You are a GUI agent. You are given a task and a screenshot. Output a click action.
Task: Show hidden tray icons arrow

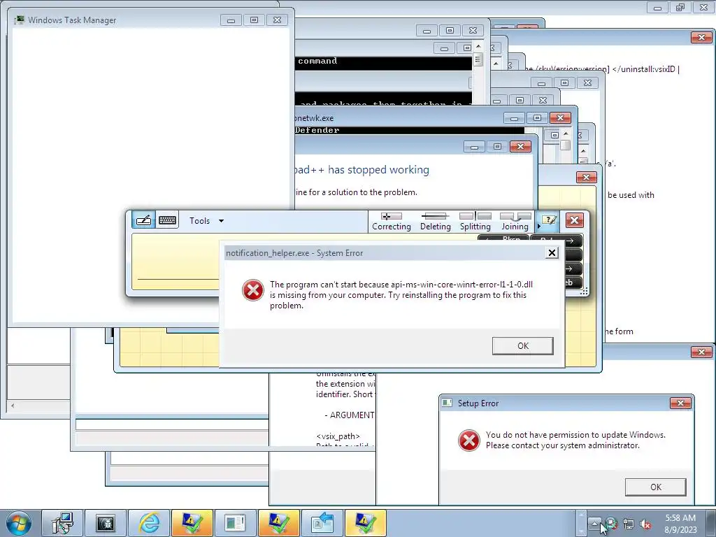click(594, 523)
